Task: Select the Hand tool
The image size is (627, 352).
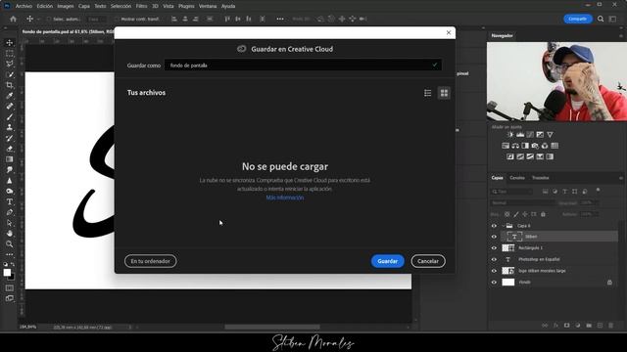Action: click(10, 234)
